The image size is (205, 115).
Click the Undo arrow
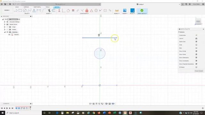point(13,4)
